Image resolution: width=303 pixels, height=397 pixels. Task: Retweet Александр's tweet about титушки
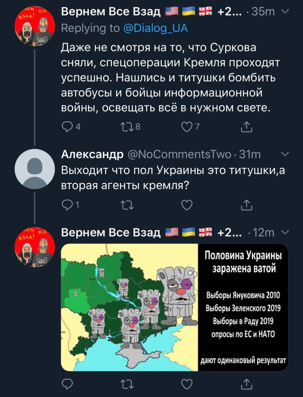click(128, 205)
